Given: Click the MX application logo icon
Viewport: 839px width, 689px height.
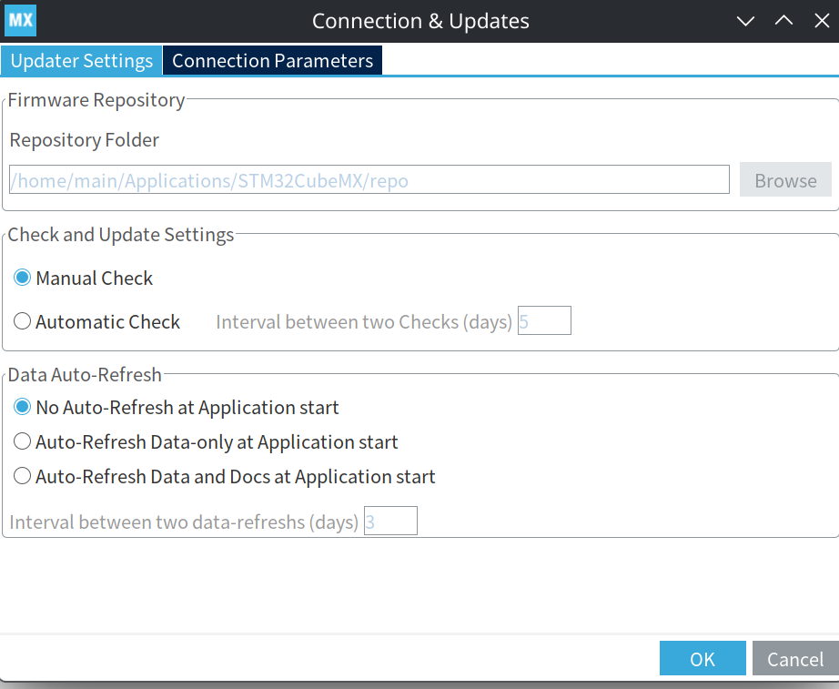Looking at the screenshot, I should pos(21,20).
